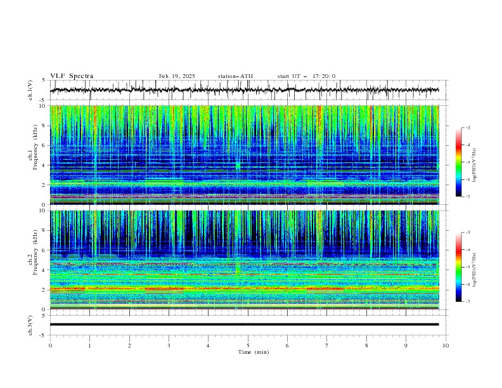Image resolution: width=502 pixels, height=388 pixels.
Task: Click the "VLF Spectra" plot title
Action: tap(72, 76)
